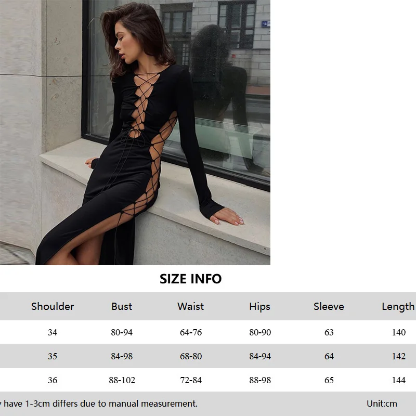Select the Hips column header
416x416 pixels.
(x=259, y=307)
